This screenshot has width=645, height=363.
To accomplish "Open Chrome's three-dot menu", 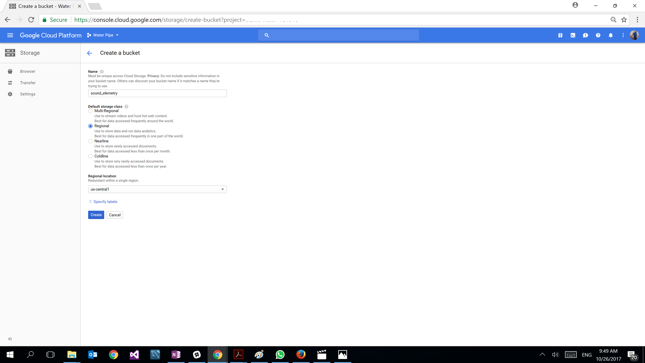I will pyautogui.click(x=637, y=20).
